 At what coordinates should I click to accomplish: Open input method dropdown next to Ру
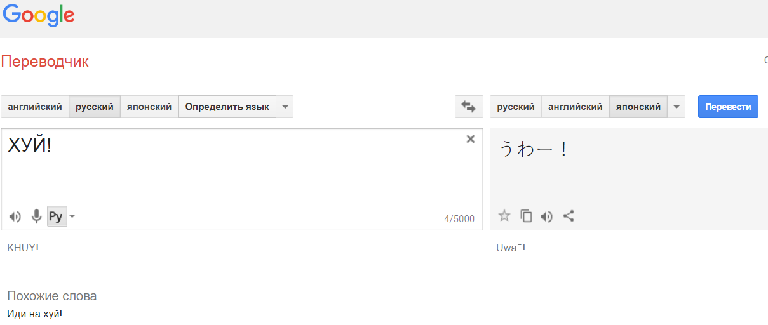pyautogui.click(x=72, y=216)
